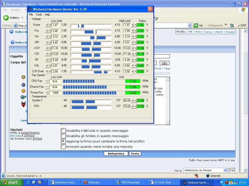This screenshot has width=249, height=186.
Task: Click the Invia button
Action: pyautogui.click(x=135, y=153)
